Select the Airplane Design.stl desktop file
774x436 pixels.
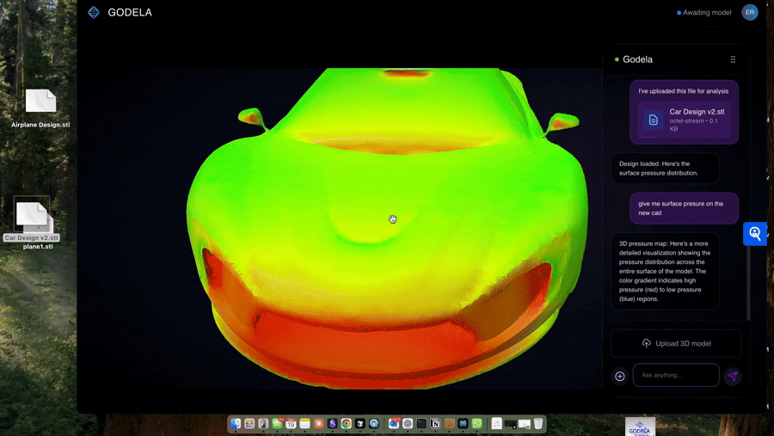coord(40,102)
